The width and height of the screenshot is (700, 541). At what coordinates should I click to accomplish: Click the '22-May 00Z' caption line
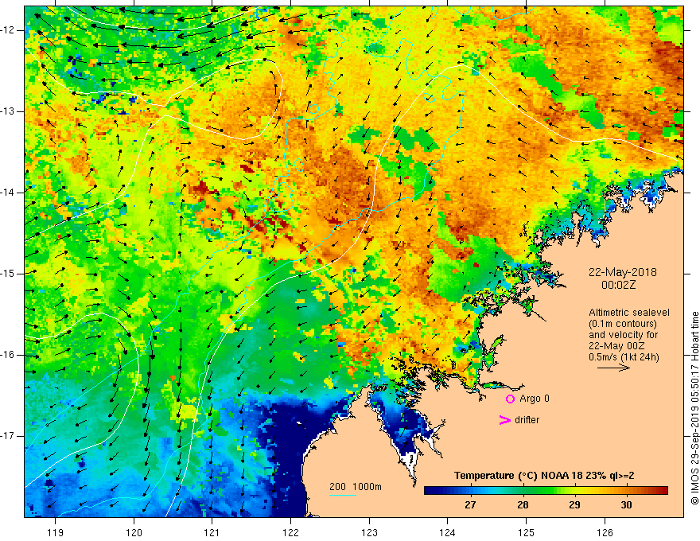point(616,346)
